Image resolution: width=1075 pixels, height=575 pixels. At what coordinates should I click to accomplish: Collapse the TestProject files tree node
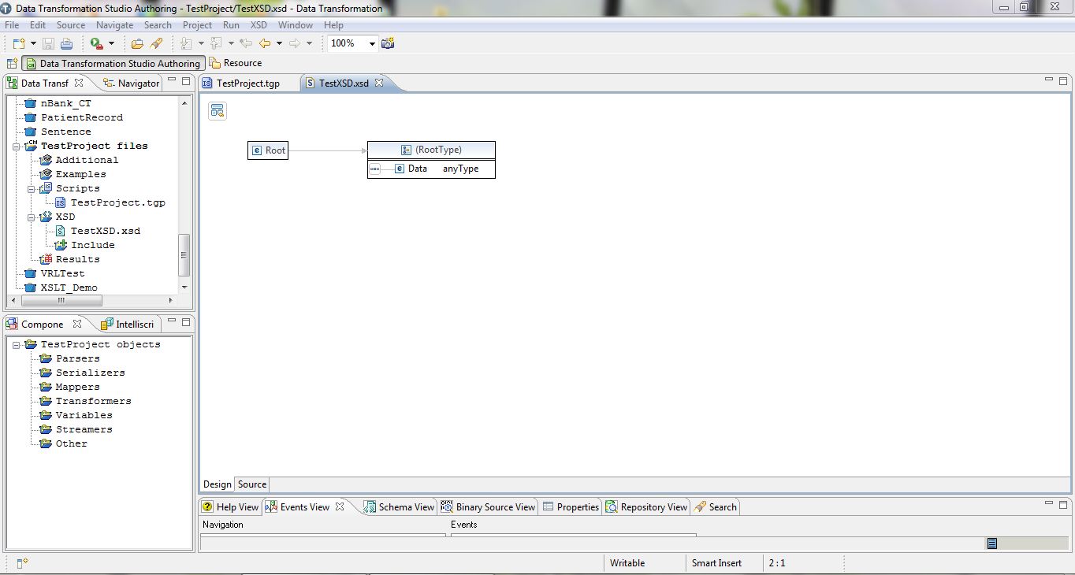coord(16,147)
